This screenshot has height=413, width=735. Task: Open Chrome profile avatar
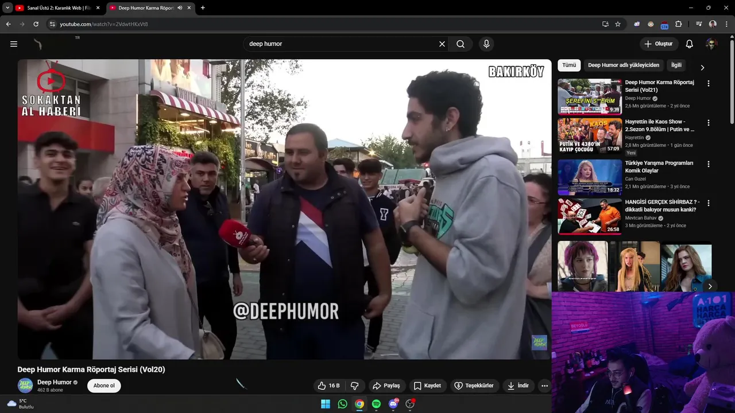click(x=713, y=24)
